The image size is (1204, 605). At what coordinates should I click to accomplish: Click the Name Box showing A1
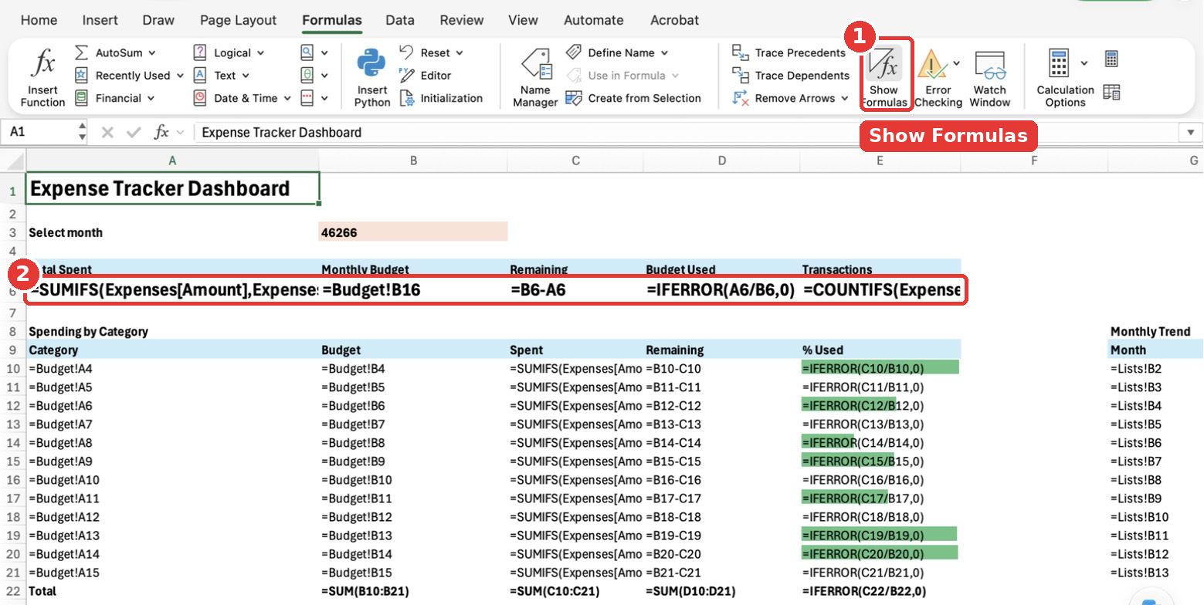pos(39,132)
